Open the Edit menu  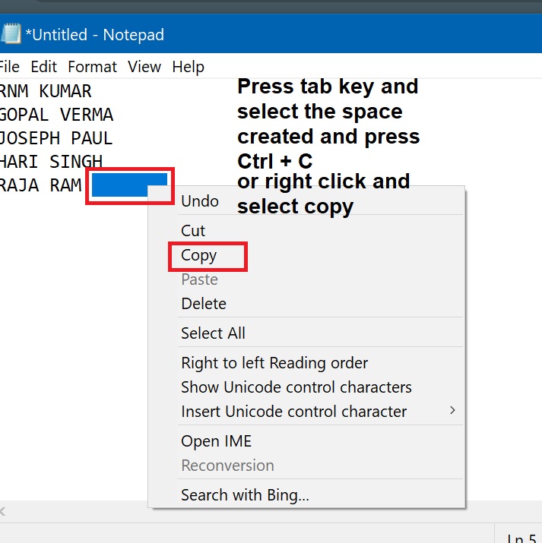pos(44,67)
